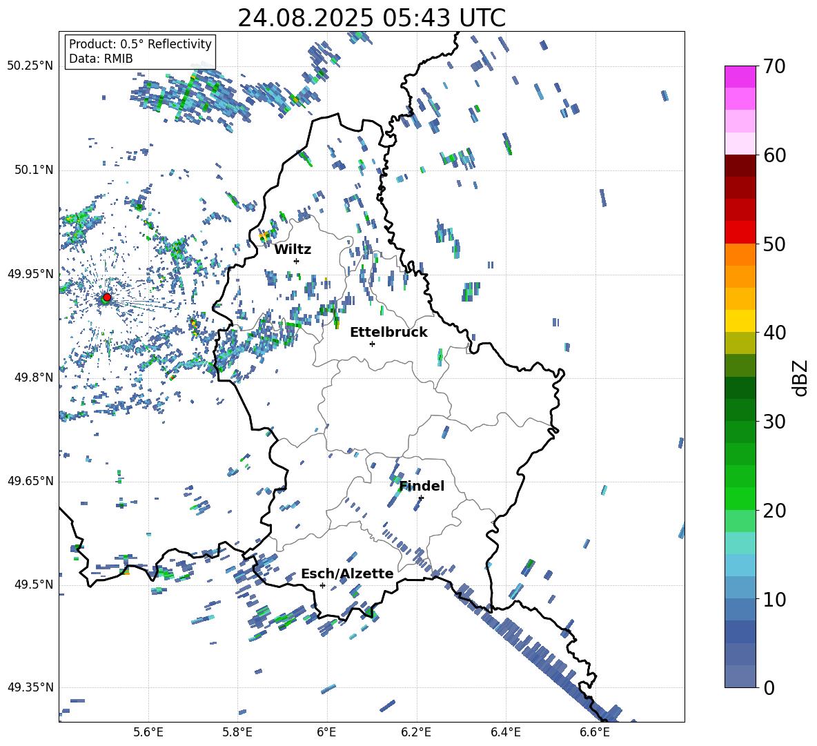Click the Wiltz station cross marker
817x746 pixels.
[x=297, y=261]
